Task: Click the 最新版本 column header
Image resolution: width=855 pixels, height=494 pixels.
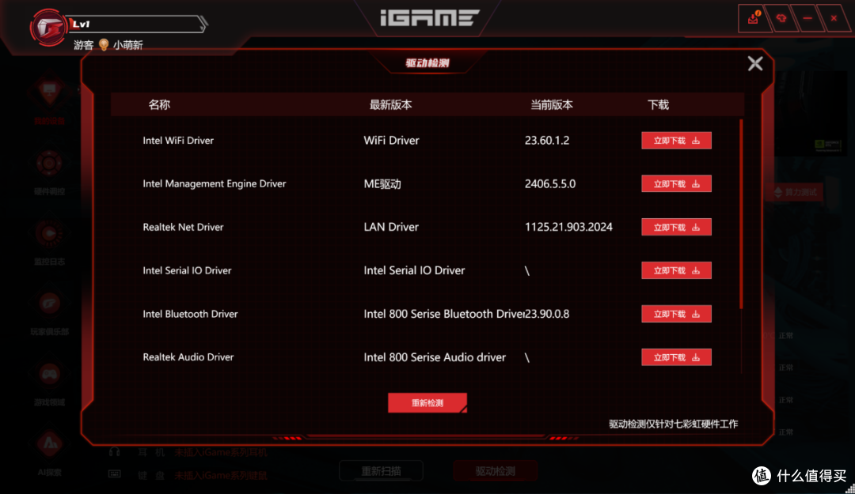Action: coord(390,104)
